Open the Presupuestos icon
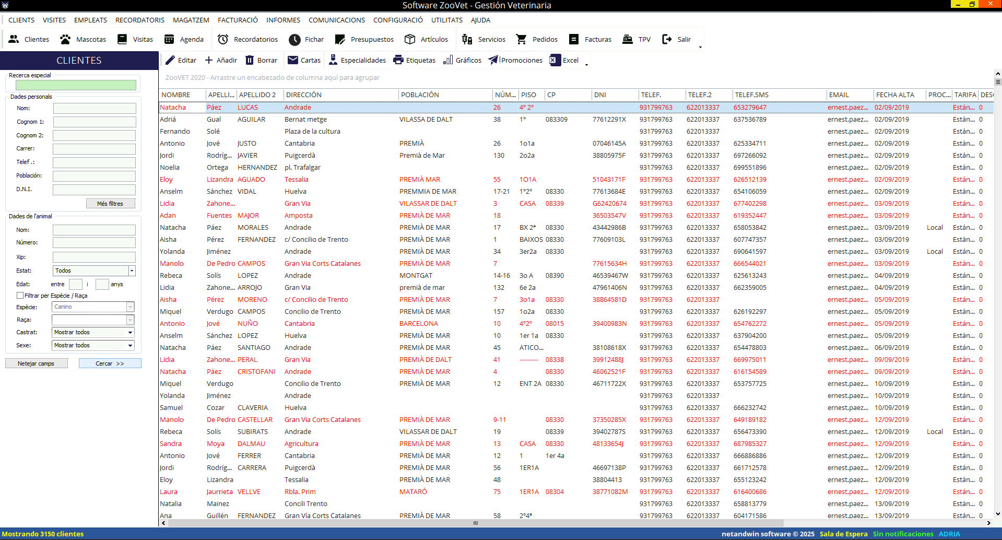Viewport: 1002px width, 540px height. point(340,39)
